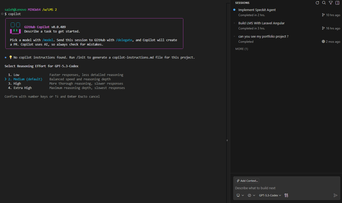
Task: Toggle the split panel layout
Action: coord(337,3)
